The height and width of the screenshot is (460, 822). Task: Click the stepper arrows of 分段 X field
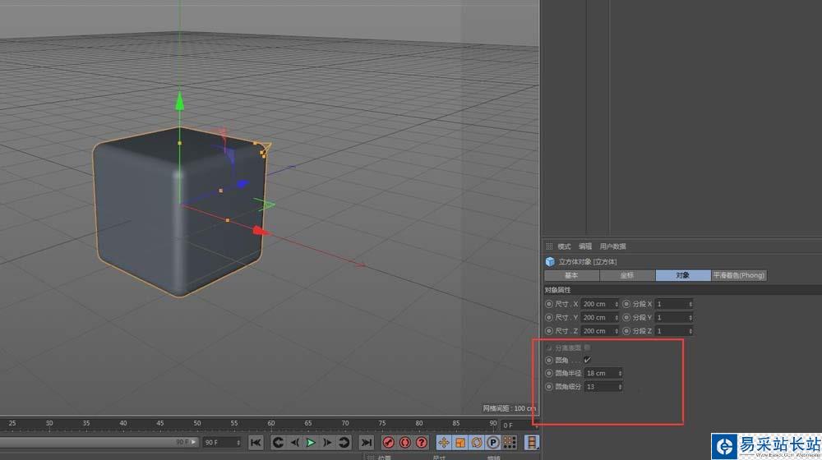click(690, 304)
